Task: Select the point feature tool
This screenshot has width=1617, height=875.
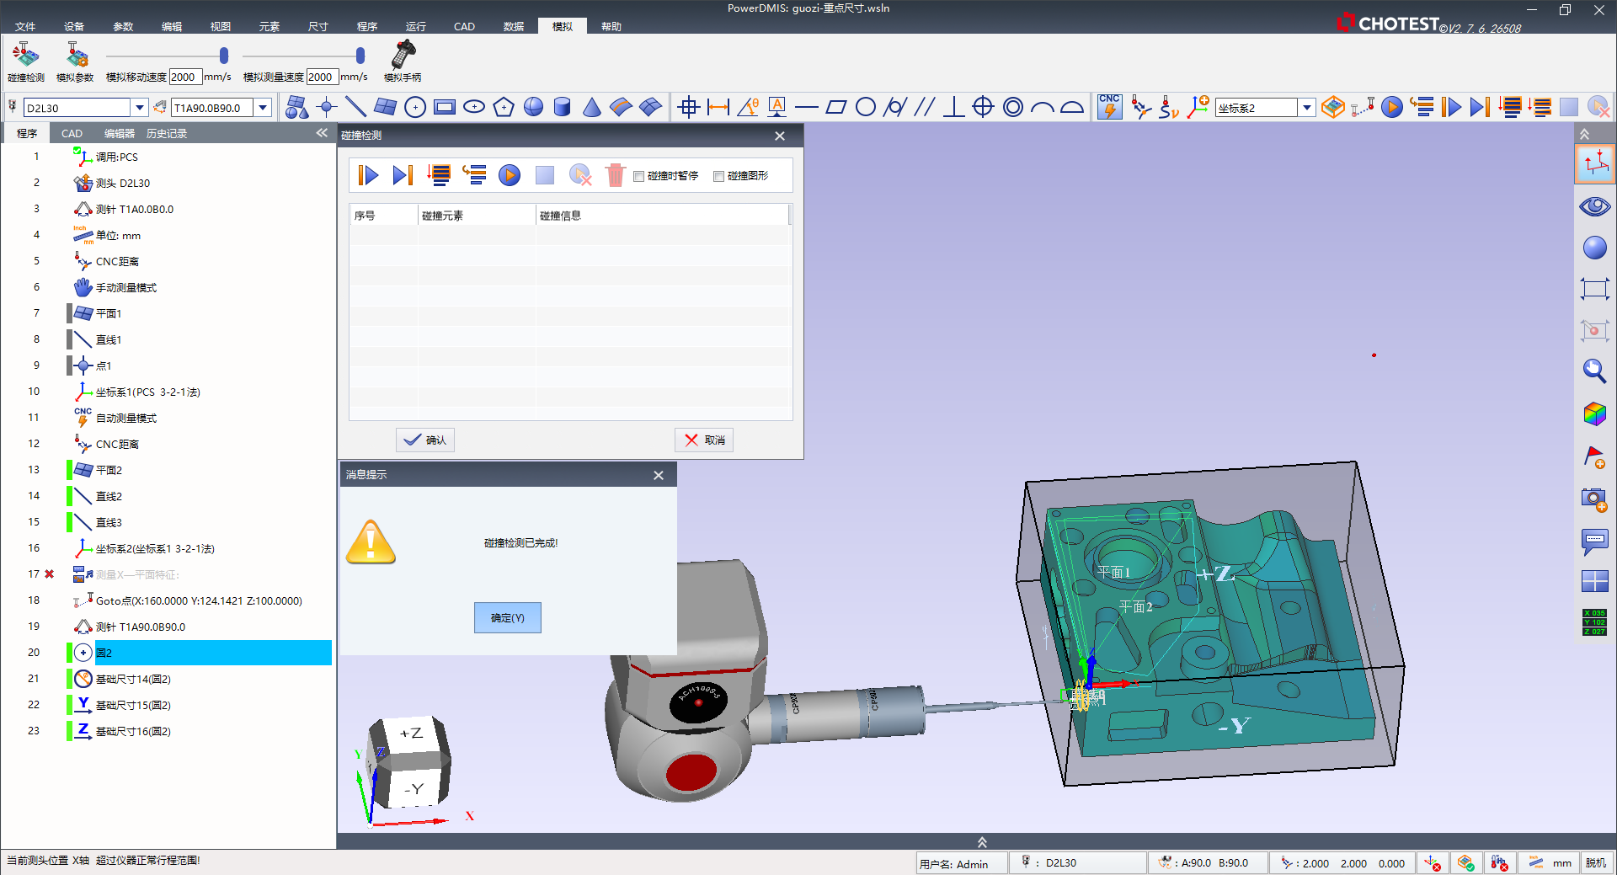Action: click(327, 107)
